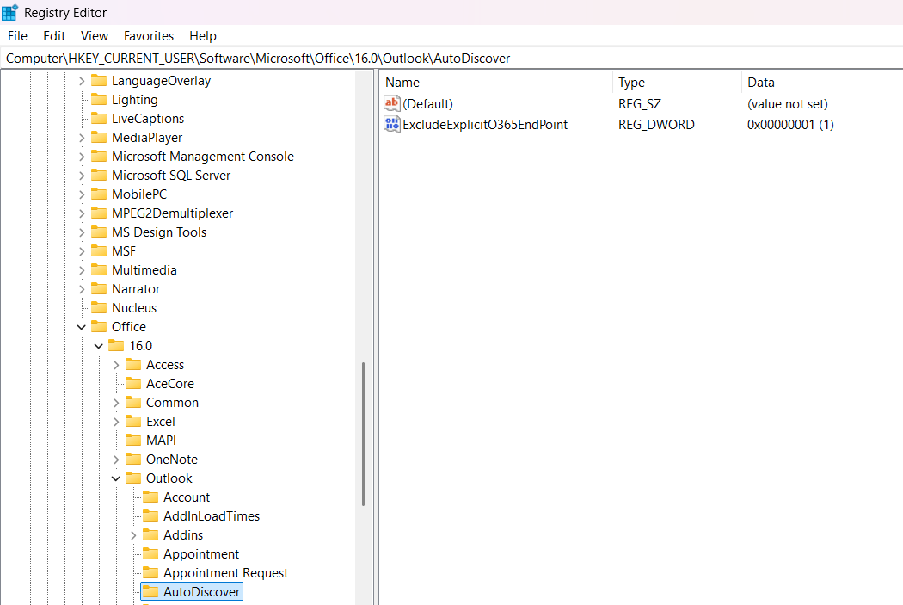
Task: Click the MSF folder icon
Action: (x=99, y=250)
